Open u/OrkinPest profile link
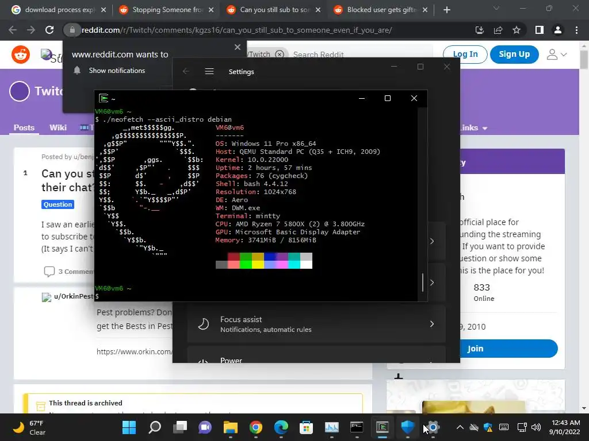Viewport: 589px width, 441px height. click(74, 296)
